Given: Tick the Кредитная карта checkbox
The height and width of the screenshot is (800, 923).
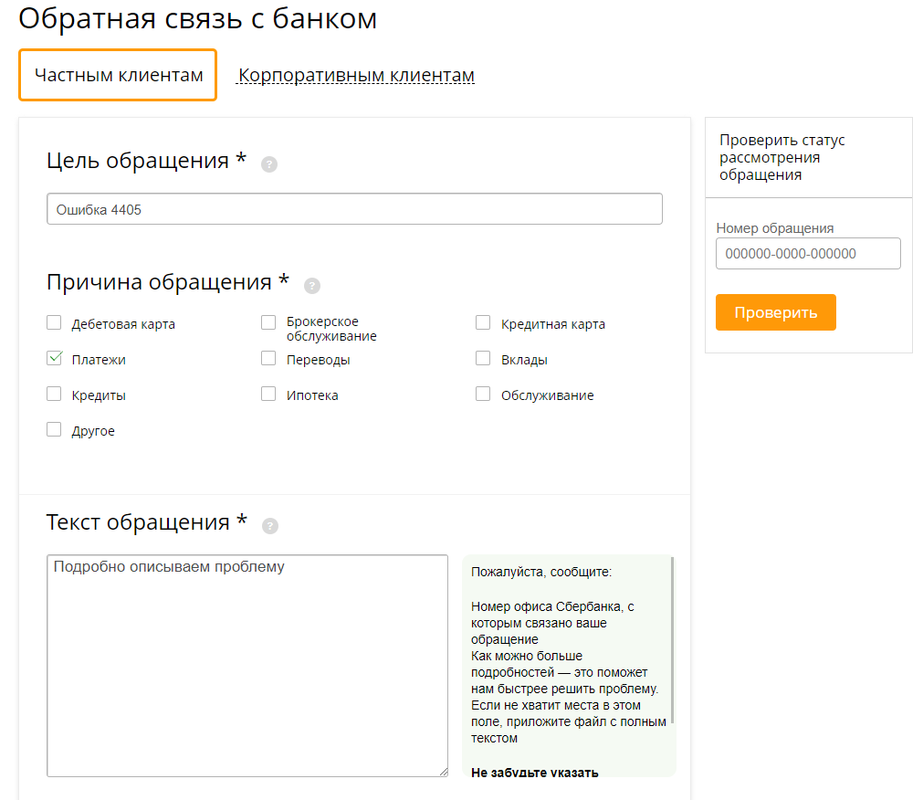Looking at the screenshot, I should click(483, 322).
